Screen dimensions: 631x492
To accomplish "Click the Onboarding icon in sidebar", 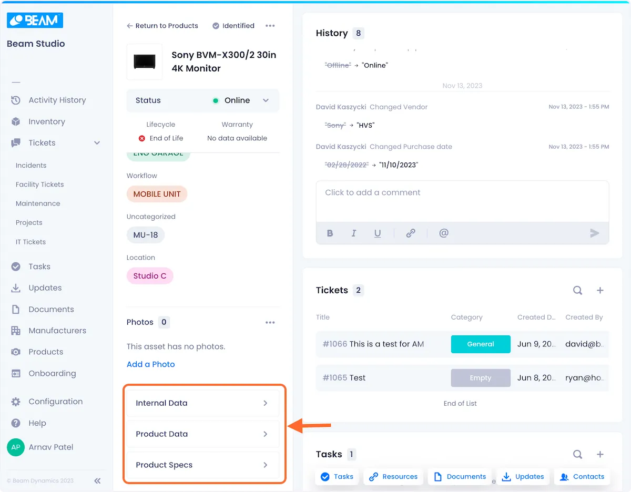I will (16, 374).
